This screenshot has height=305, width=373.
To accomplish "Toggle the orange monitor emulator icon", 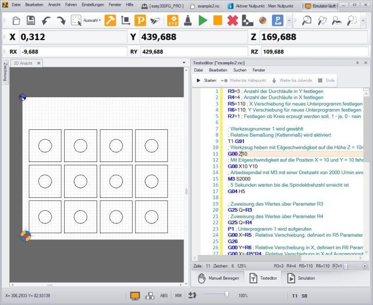I will [135, 295].
